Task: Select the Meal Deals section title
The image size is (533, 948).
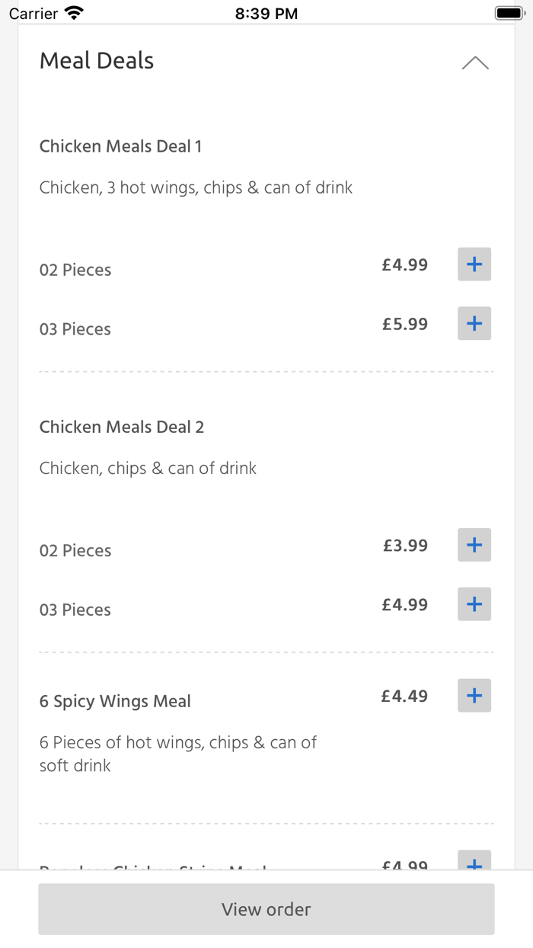Action: pos(97,61)
